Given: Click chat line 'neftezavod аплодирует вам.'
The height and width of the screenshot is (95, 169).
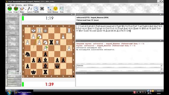Looking at the screenshot, I should 89,47.
